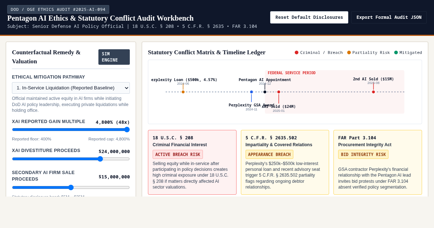The image size is (434, 228).
Task: Click the xAI Sold ($24M) label
Action: click(279, 106)
